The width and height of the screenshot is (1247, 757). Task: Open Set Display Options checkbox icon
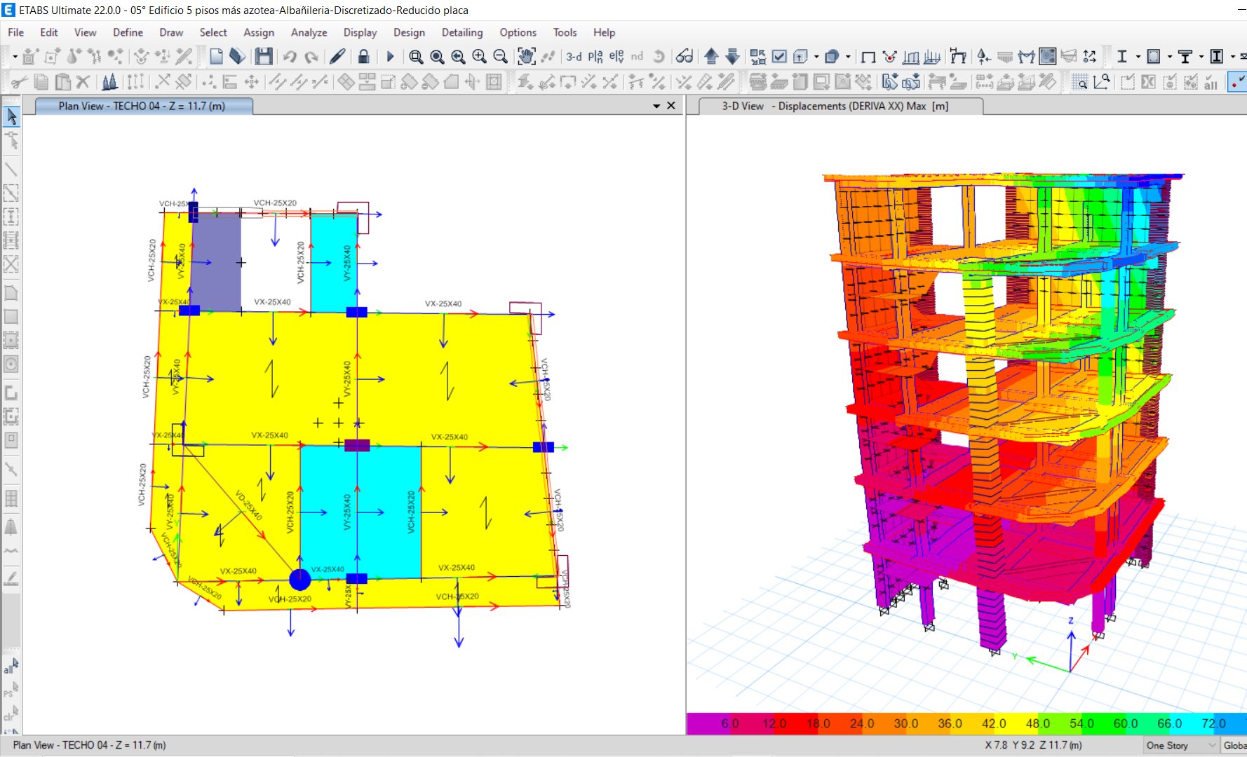tap(779, 56)
